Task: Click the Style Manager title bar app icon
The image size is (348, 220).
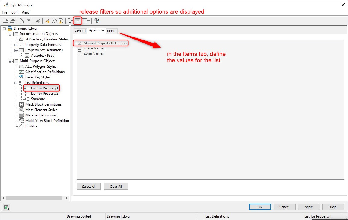Action: tap(6, 5)
